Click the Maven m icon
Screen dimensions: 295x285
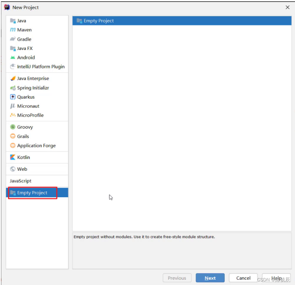coord(13,30)
